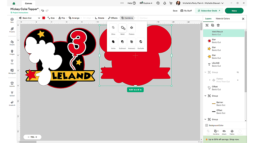Open the Combine dropdown in Layers panel

point(216,132)
